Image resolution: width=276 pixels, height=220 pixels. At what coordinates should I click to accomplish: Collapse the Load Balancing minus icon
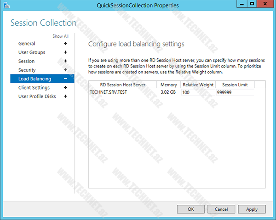click(x=65, y=79)
